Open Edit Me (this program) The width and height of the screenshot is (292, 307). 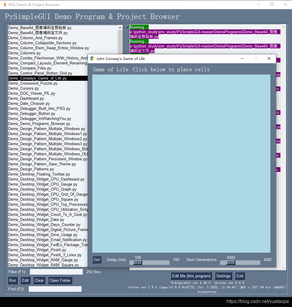tap(191, 276)
